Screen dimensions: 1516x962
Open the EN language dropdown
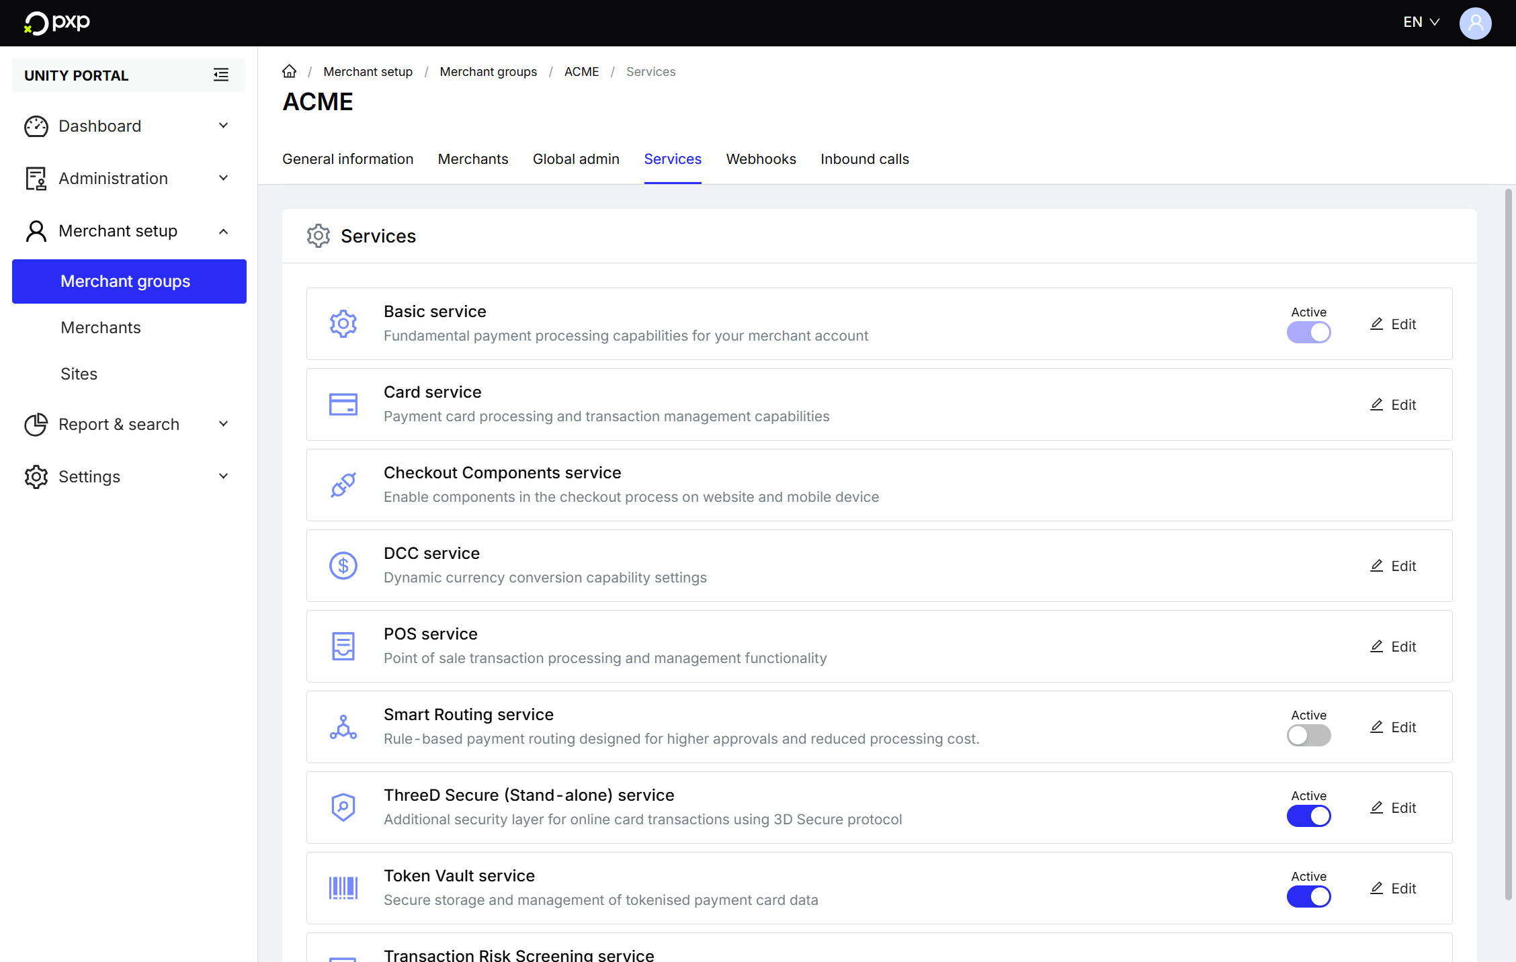(x=1421, y=22)
